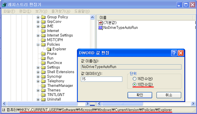Select the Group Policy folder icon
197x114 pixels.
click(43, 17)
